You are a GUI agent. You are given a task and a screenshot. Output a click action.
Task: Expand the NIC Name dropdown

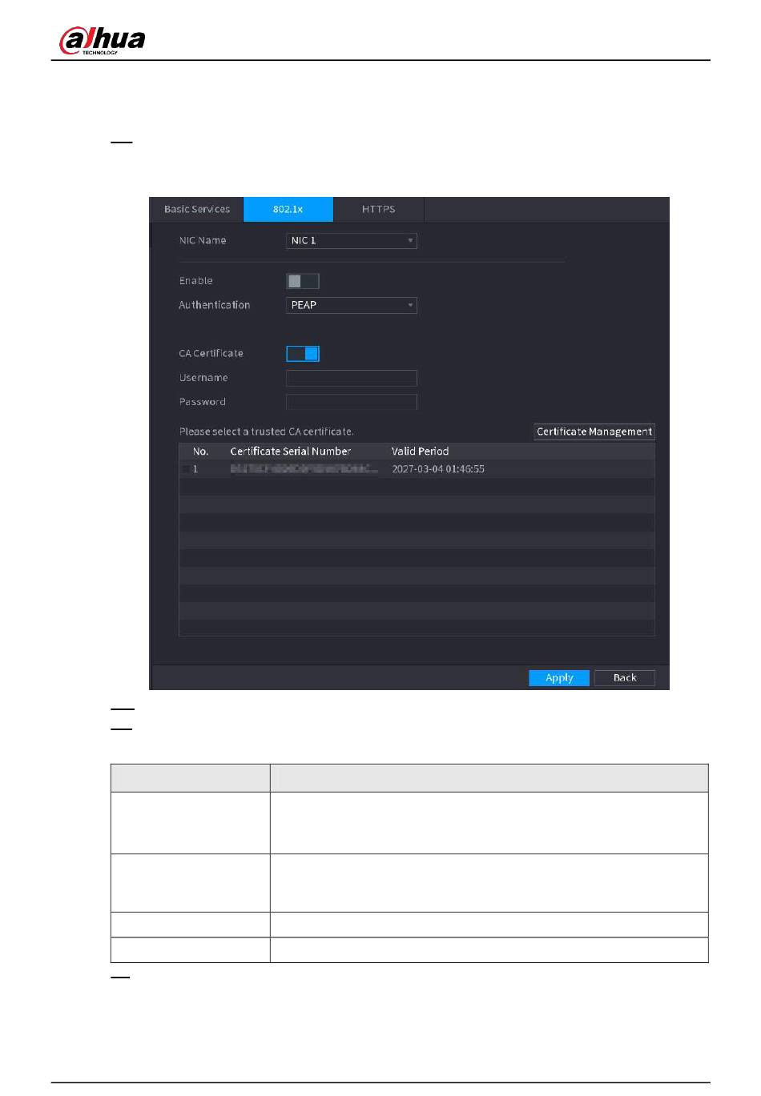pyautogui.click(x=351, y=241)
